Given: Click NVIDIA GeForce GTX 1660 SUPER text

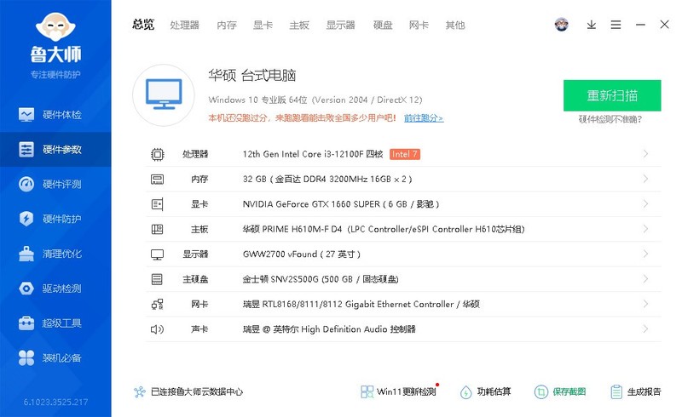Looking at the screenshot, I should (311, 204).
